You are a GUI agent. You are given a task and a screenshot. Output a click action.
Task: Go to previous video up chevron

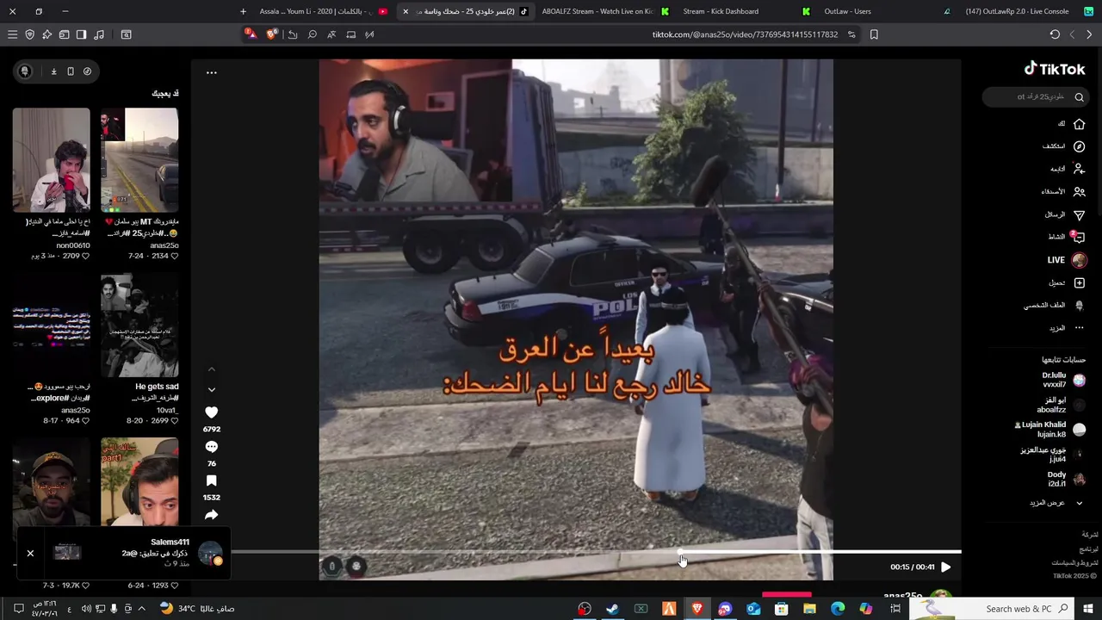point(211,369)
